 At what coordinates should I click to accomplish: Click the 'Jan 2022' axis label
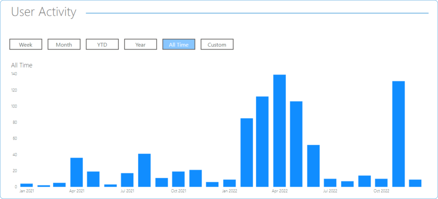[x=230, y=191]
